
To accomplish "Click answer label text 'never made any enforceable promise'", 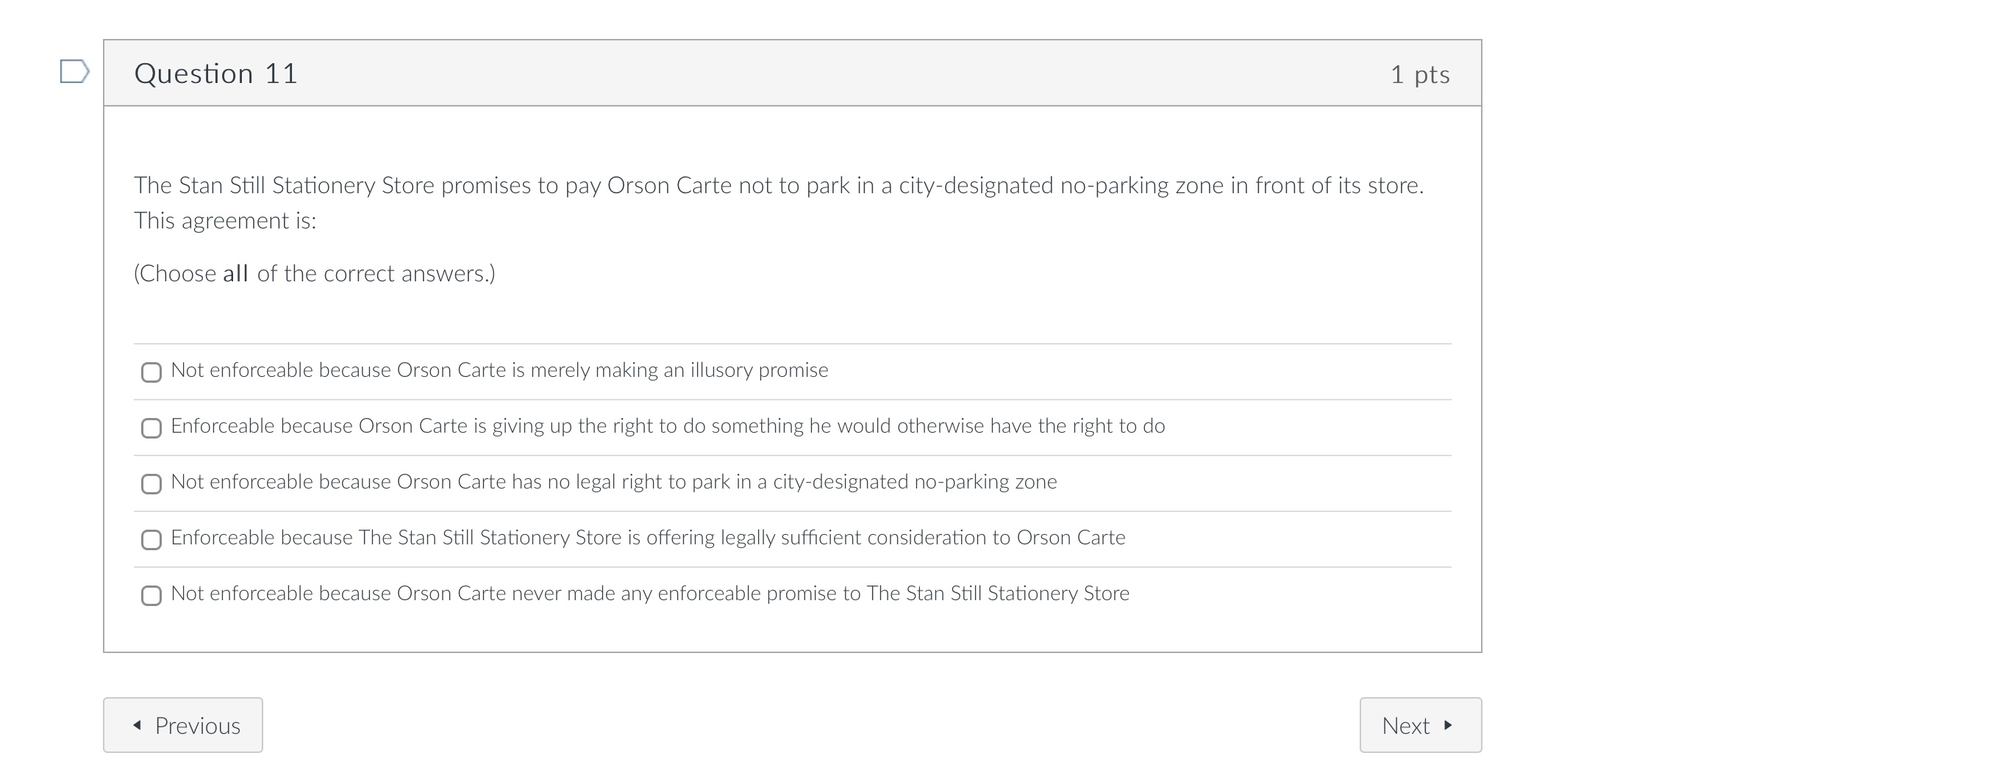I will (x=649, y=594).
